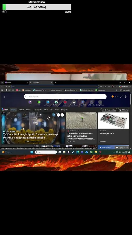Focus the browser address bar
This screenshot has width=132, height=235.
pos(55,86)
